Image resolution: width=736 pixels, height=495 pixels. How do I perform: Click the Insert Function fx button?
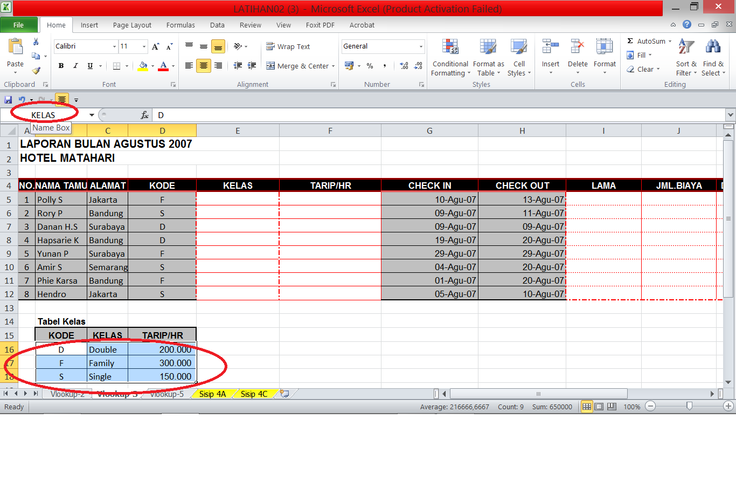tap(144, 115)
